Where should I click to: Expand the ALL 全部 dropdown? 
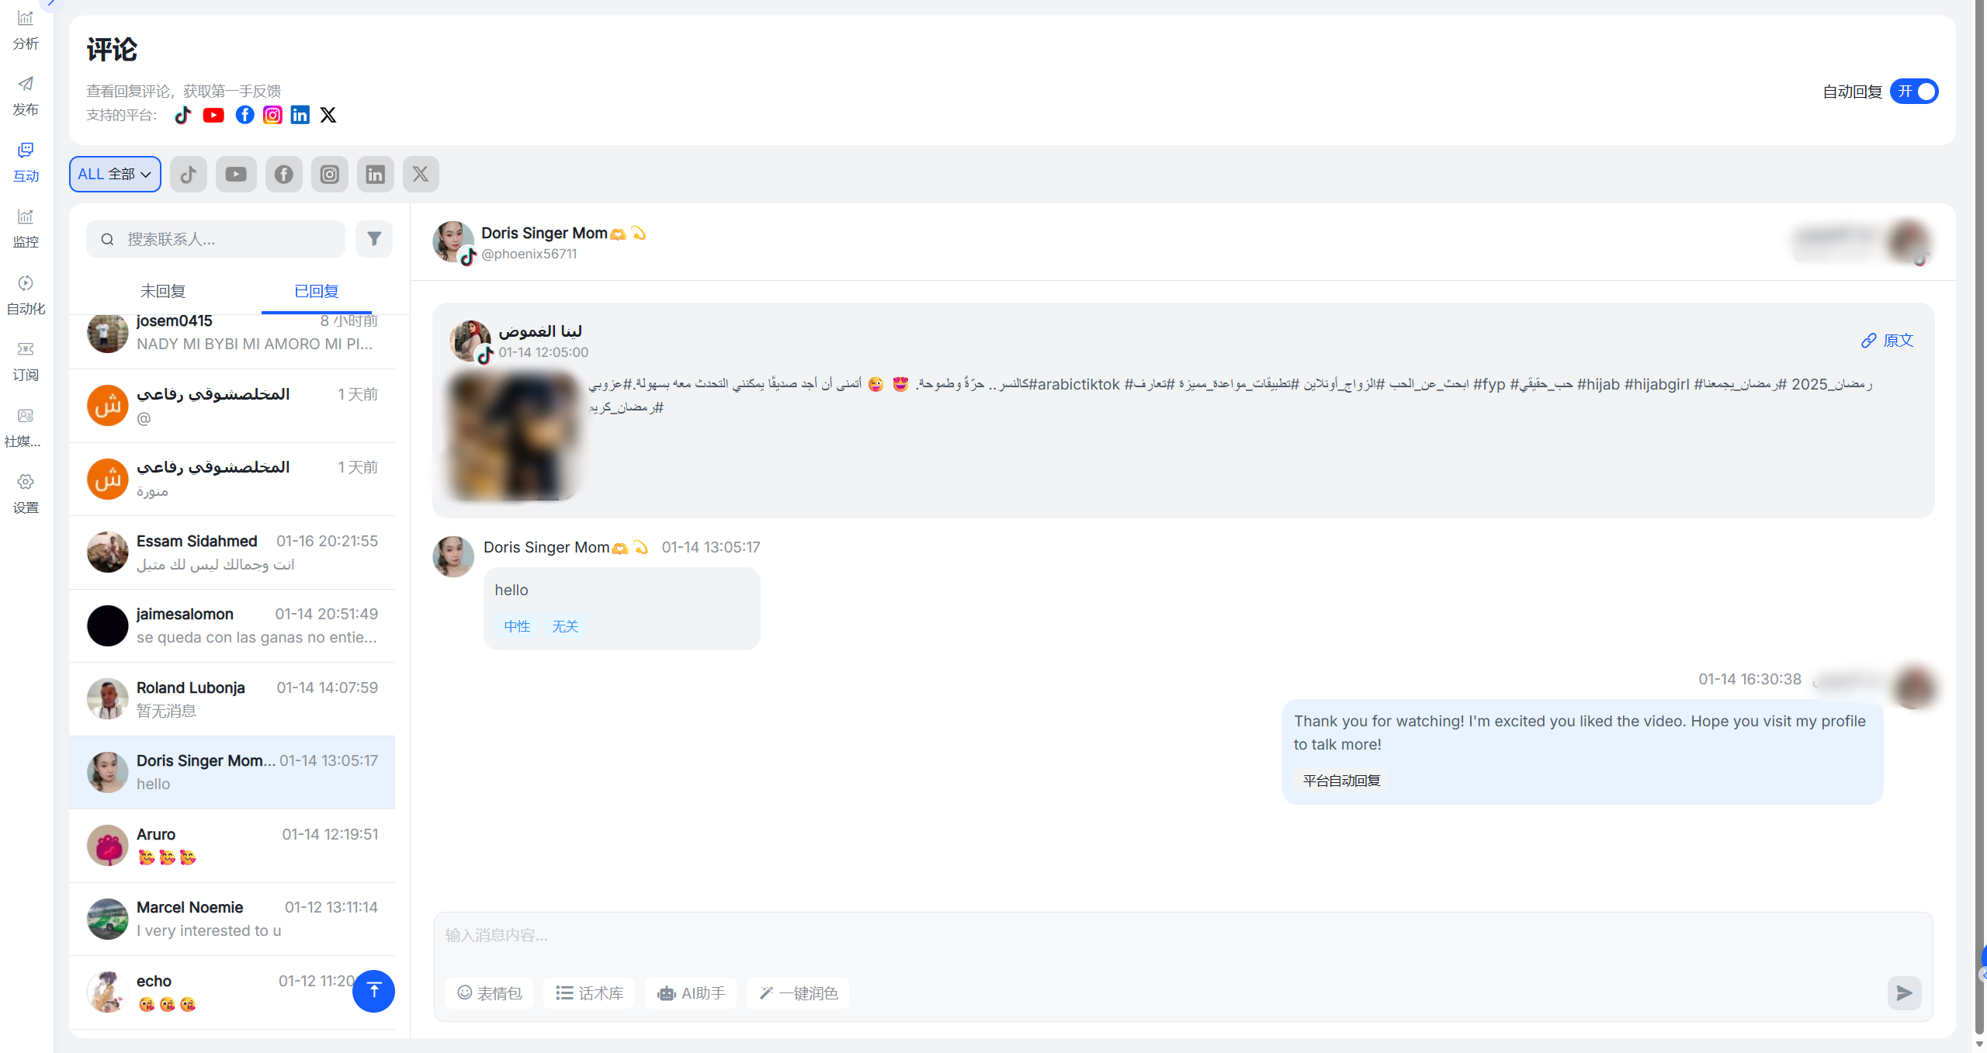click(x=115, y=174)
